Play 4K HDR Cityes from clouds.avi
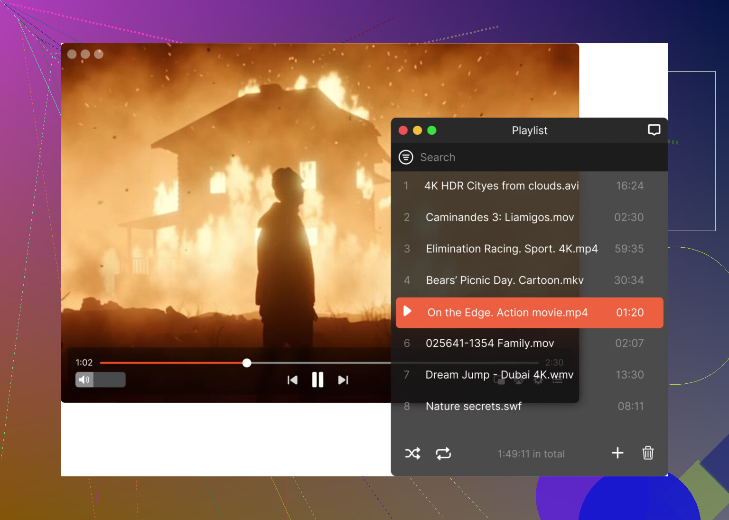The image size is (729, 520). [501, 186]
